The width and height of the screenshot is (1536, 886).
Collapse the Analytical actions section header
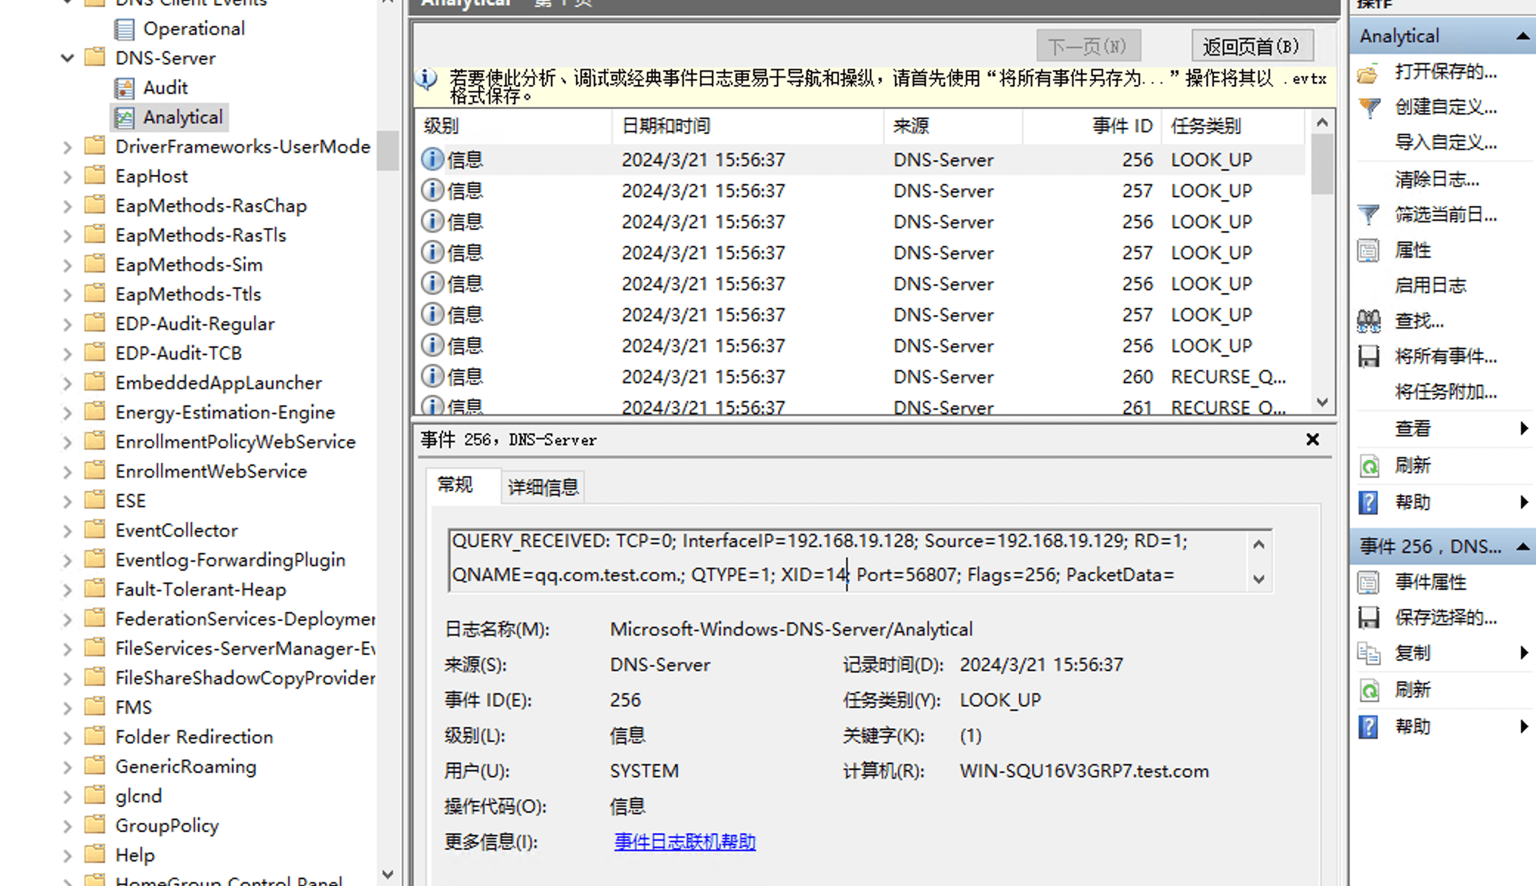pos(1522,36)
